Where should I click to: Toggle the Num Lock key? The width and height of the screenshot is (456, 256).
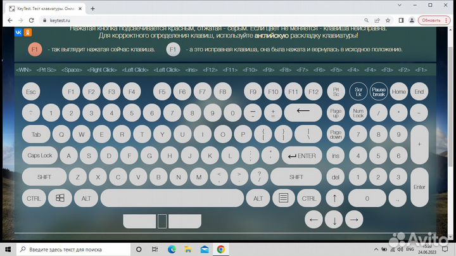click(358, 113)
